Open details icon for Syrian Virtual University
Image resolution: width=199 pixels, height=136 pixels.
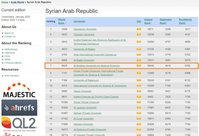[139, 102]
